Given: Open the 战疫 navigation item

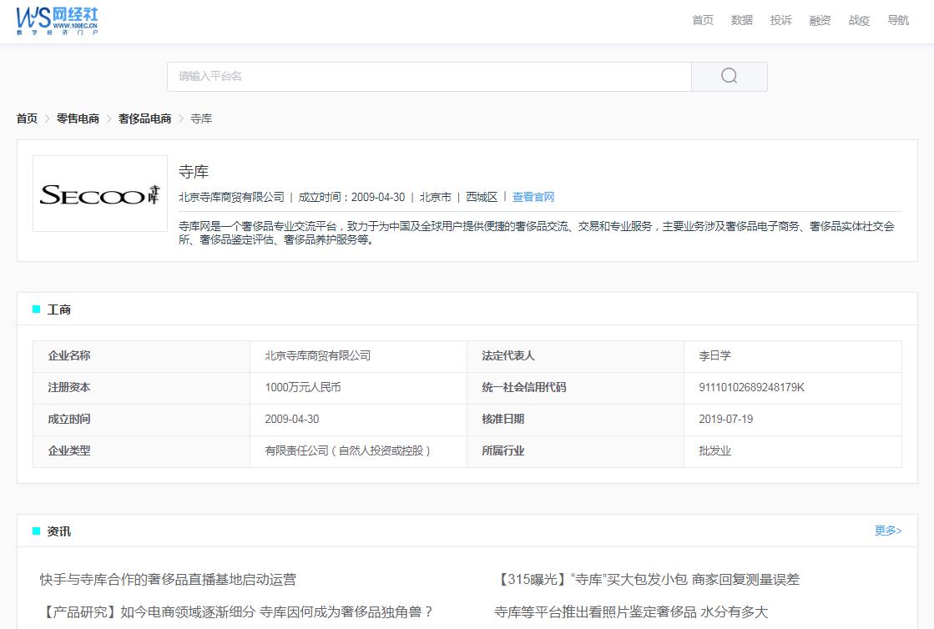Looking at the screenshot, I should coord(859,21).
